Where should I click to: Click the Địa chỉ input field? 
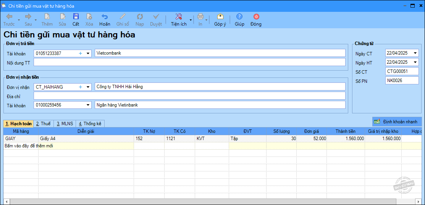pyautogui.click(x=189, y=96)
